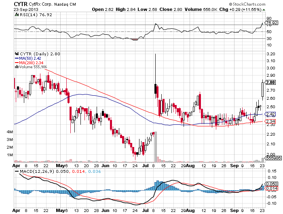Click the CYTR ticker symbol in the title
Screen dimensions: 283x214
pos(21,4)
